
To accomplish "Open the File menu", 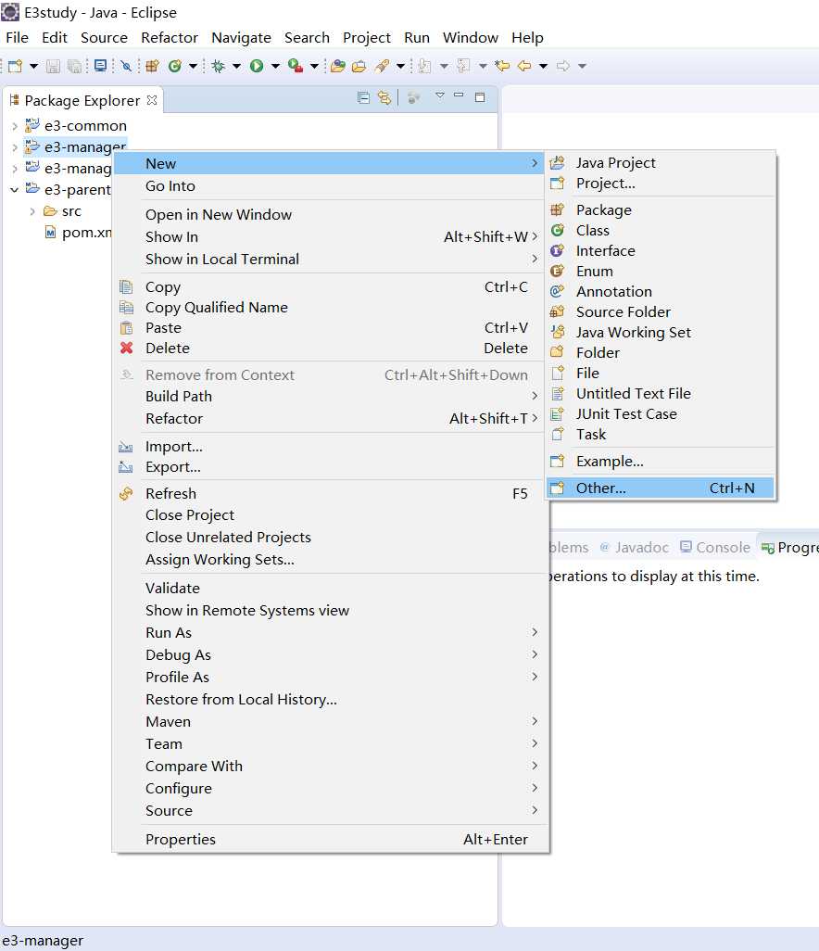I will click(17, 38).
